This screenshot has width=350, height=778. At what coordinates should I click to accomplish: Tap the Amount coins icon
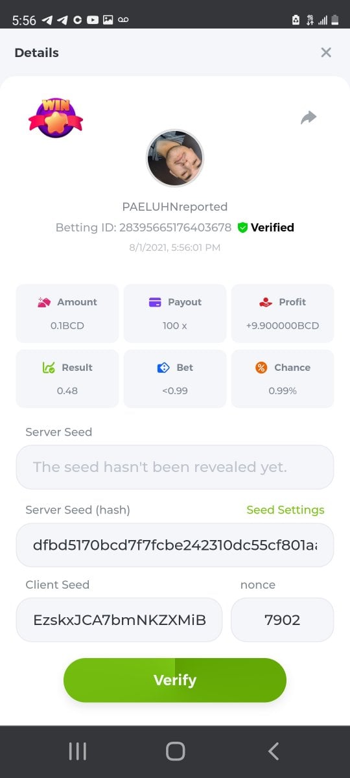click(x=45, y=302)
